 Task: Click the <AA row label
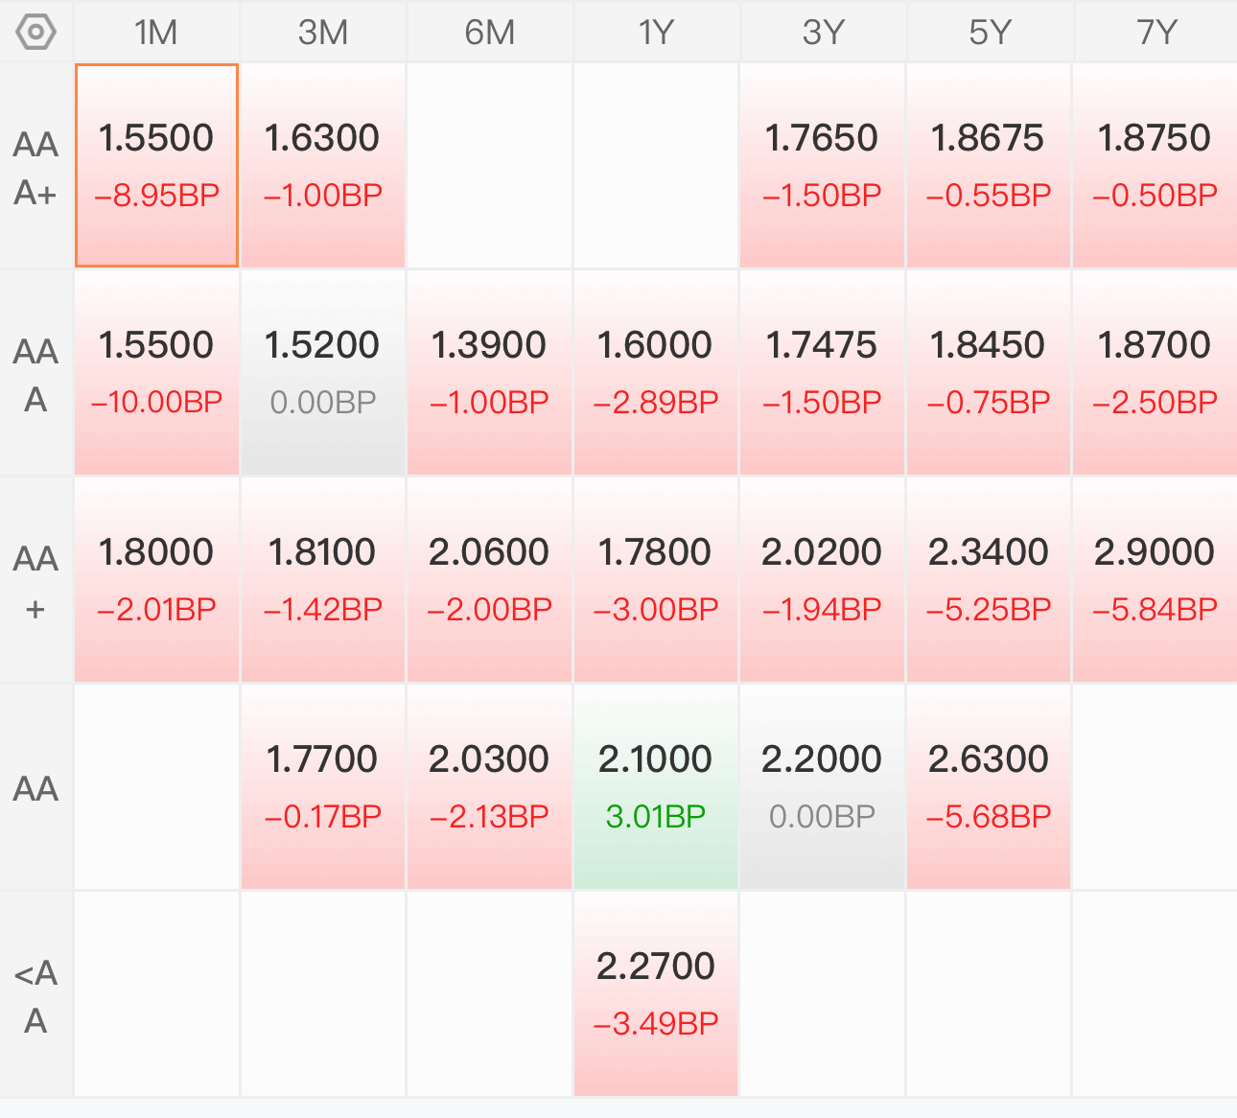click(x=36, y=996)
